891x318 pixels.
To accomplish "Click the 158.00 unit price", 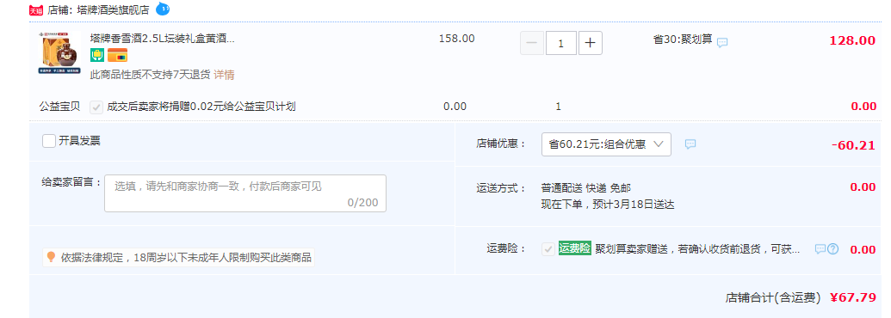I will pyautogui.click(x=457, y=39).
